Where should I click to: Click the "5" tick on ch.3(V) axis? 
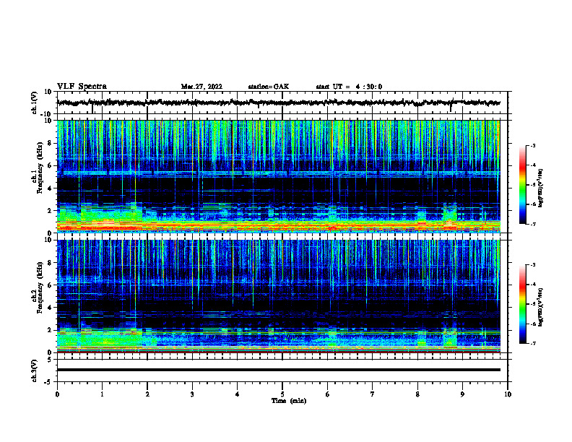[x=50, y=360]
